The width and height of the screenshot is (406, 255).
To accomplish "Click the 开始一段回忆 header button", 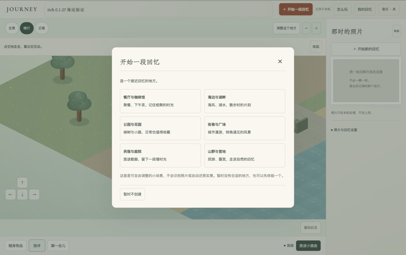I will point(296,9).
